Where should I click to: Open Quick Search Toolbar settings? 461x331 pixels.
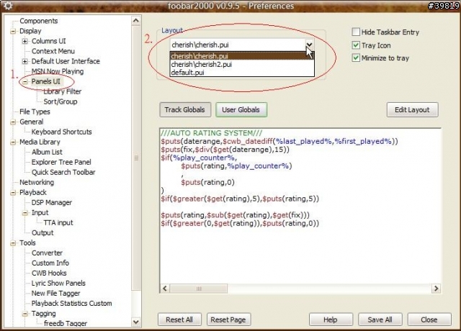[63, 172]
